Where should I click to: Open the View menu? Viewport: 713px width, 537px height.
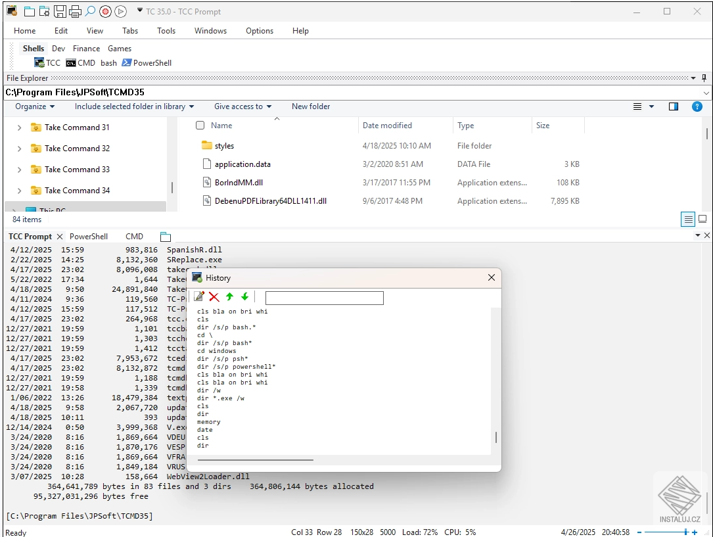pyautogui.click(x=95, y=31)
